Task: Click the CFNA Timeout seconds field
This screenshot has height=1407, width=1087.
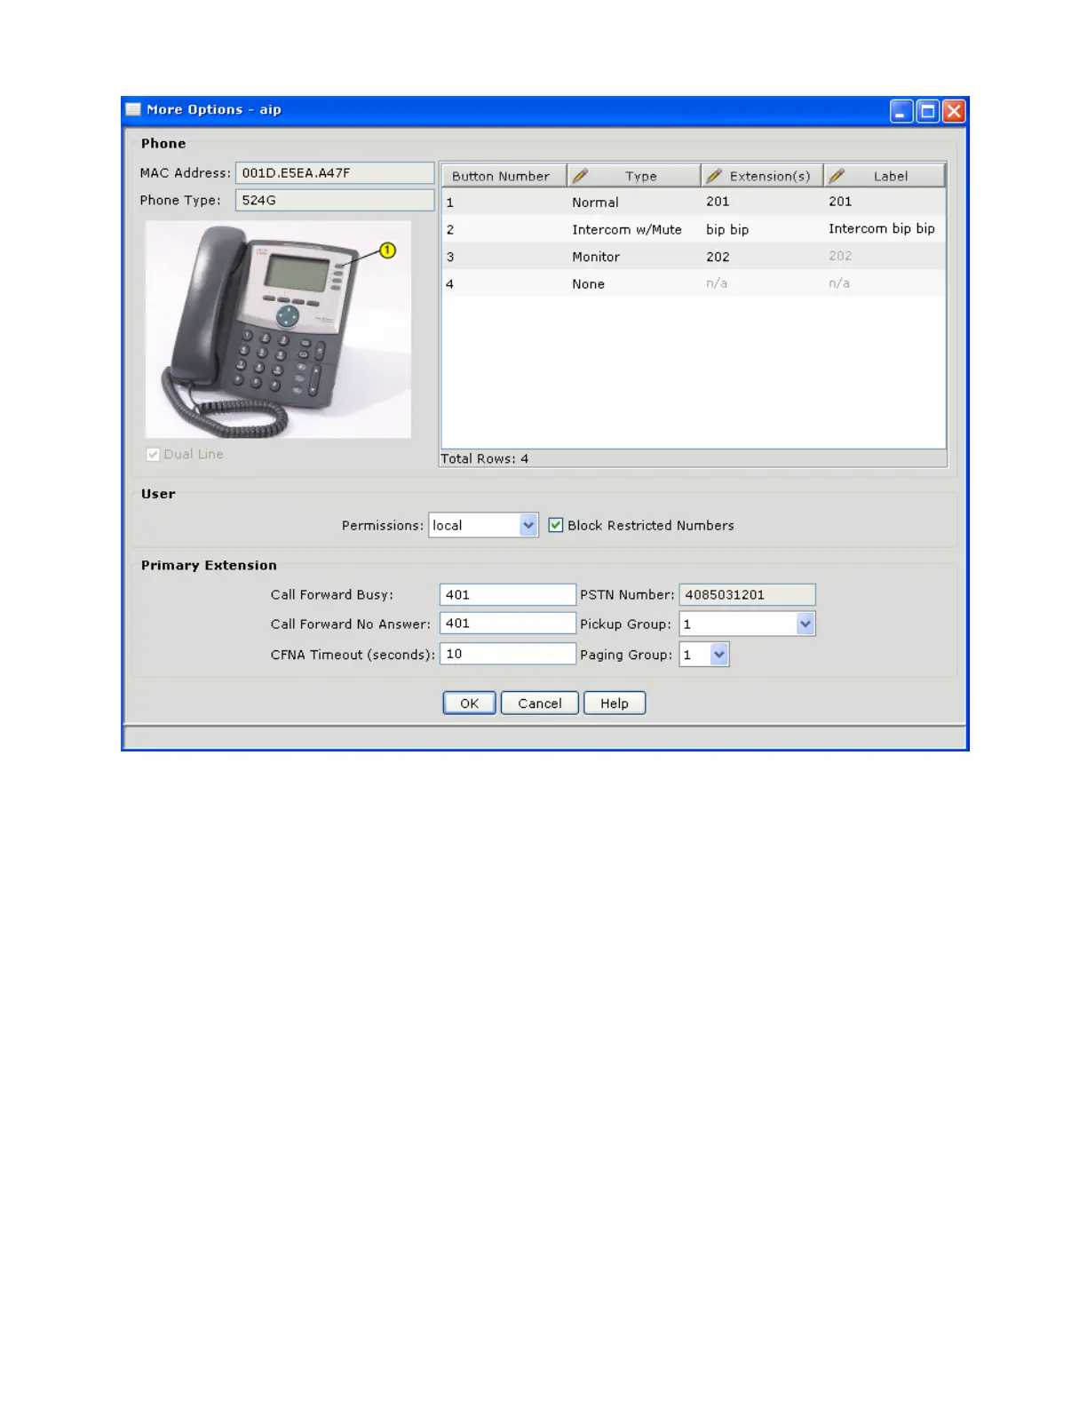Action: tap(508, 654)
